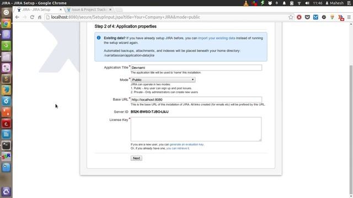Open the Mode dropdown set to Public
The height and width of the screenshot is (198, 353).
[163, 80]
